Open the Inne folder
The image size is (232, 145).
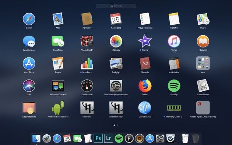203,63
